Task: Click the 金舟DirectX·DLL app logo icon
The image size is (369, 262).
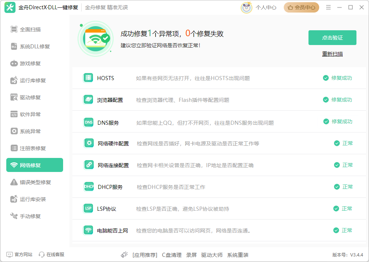Action: (10, 7)
